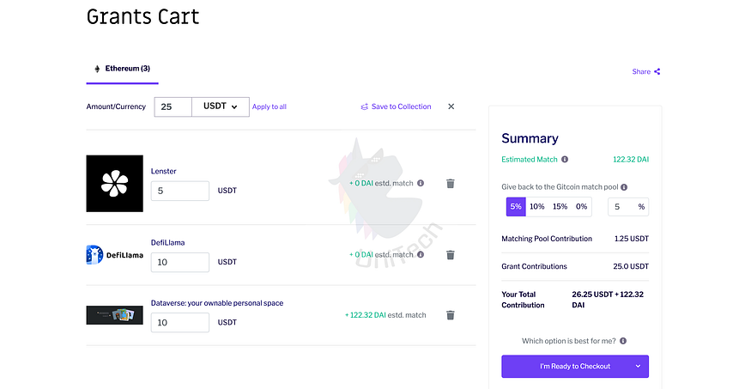
Task: Share the grants cart
Action: pyautogui.click(x=646, y=72)
